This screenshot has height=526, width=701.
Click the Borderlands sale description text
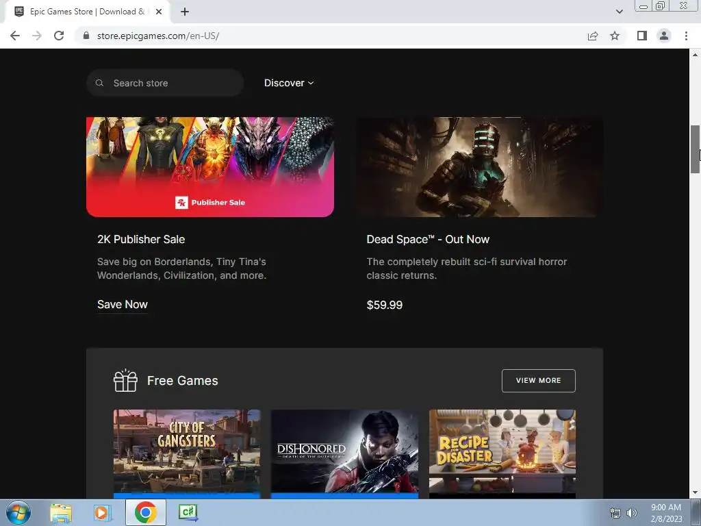(x=182, y=268)
